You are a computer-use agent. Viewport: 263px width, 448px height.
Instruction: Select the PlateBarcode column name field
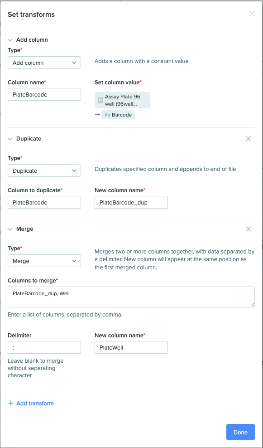(44, 94)
